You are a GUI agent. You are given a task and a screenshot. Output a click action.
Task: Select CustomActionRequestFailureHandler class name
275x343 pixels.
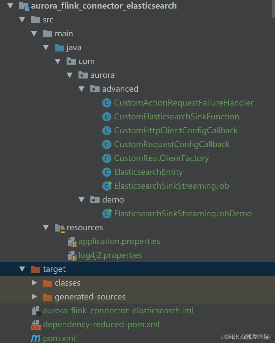[x=184, y=103]
